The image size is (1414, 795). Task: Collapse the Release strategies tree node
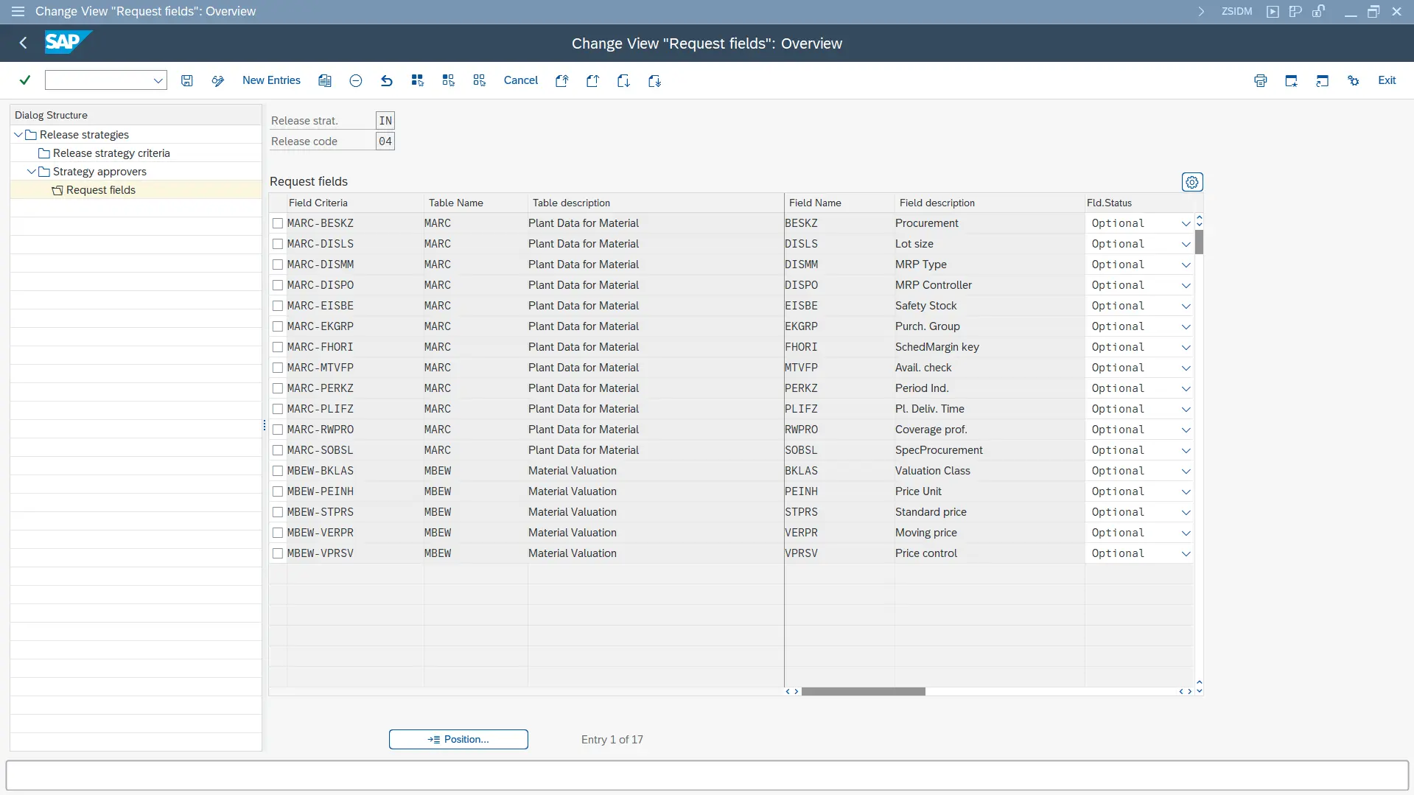coord(18,135)
